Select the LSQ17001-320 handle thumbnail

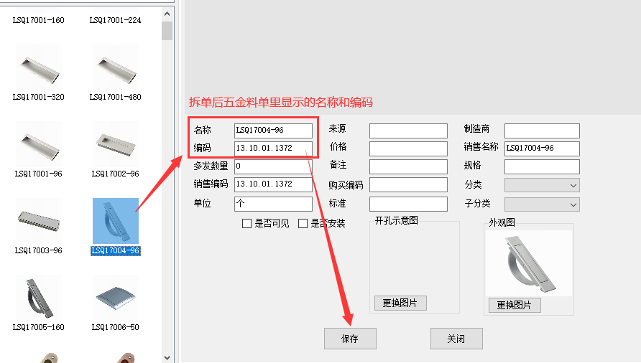(38, 67)
